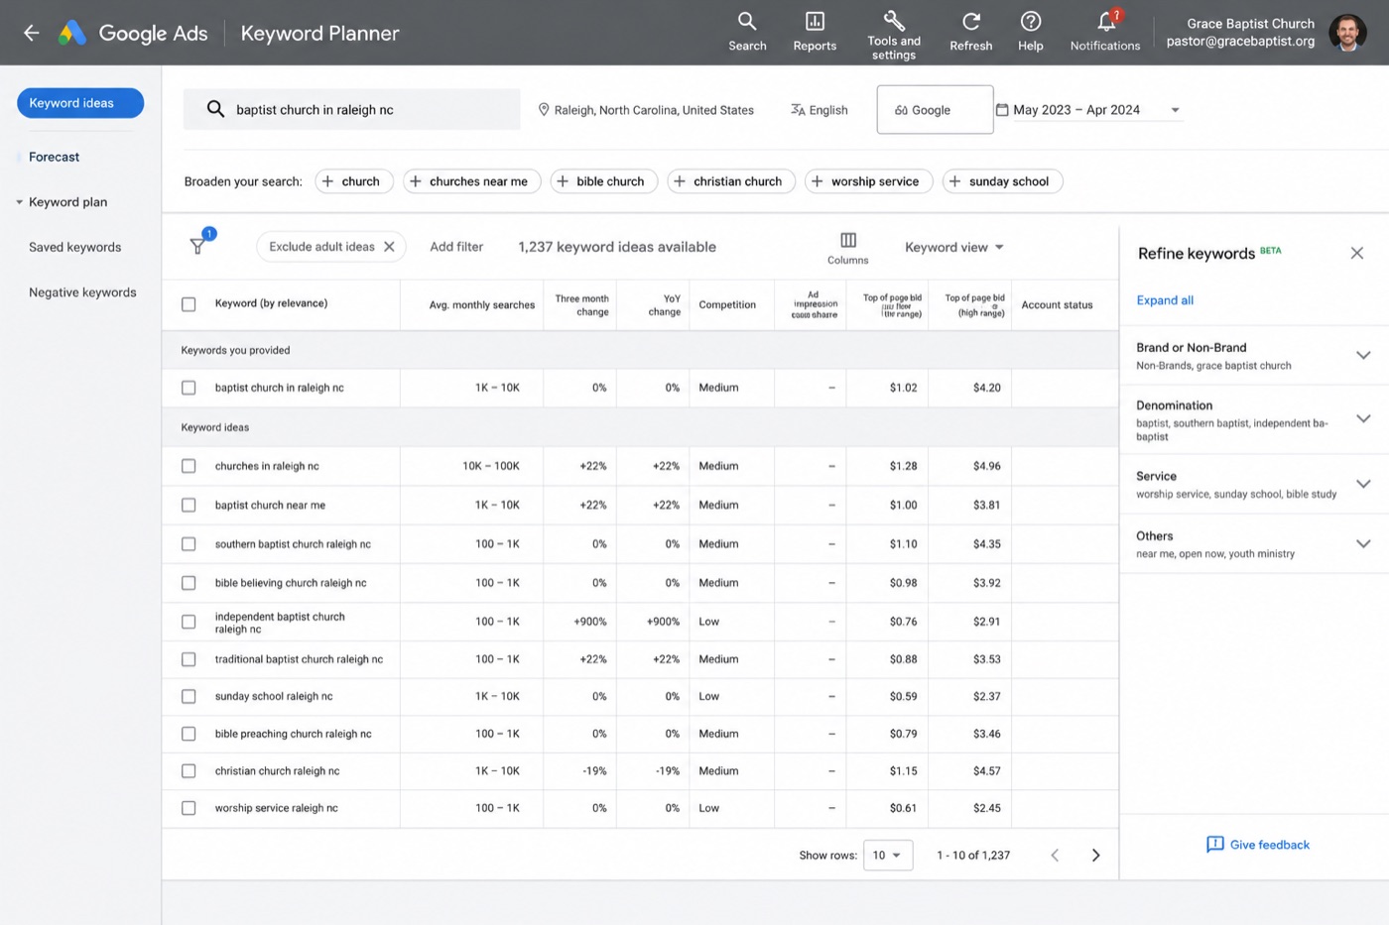Add 'bible church' to broaden search
This screenshot has height=925, width=1389.
click(603, 181)
